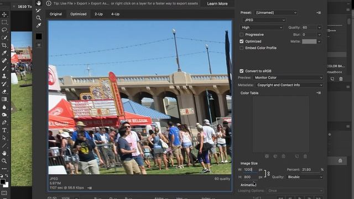Click the optimized image preview

pyautogui.click(x=140, y=97)
